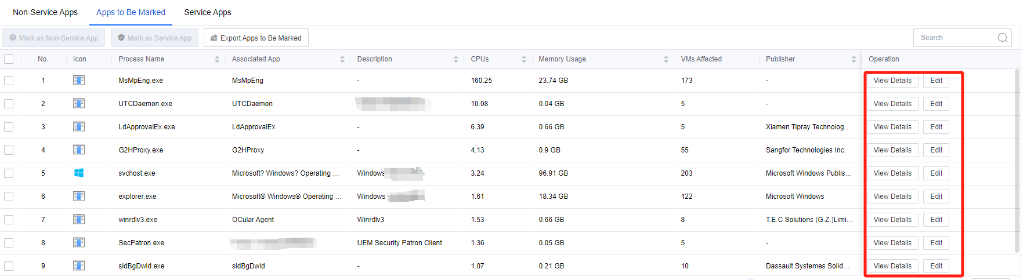Check the box for G2HProxy.exe row
This screenshot has width=1027, height=280.
coord(9,150)
